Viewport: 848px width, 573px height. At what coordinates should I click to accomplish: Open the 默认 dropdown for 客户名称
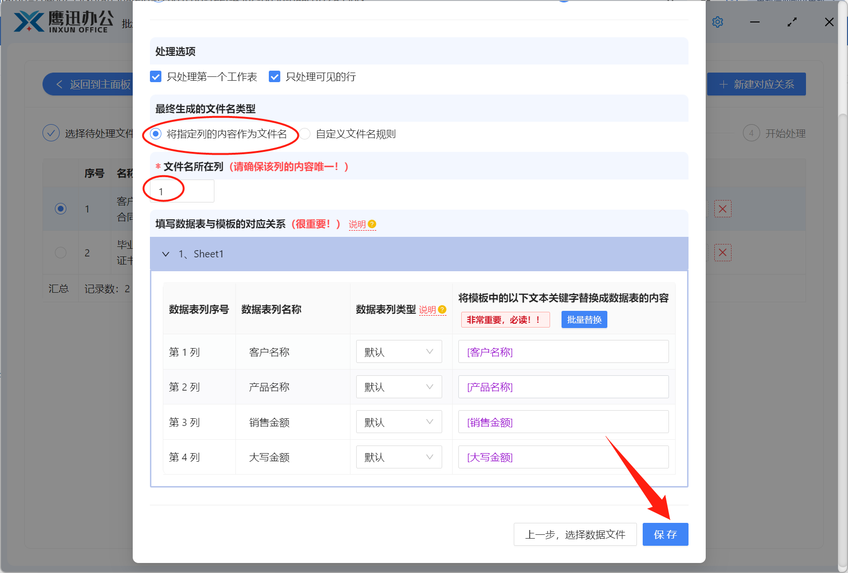point(399,351)
